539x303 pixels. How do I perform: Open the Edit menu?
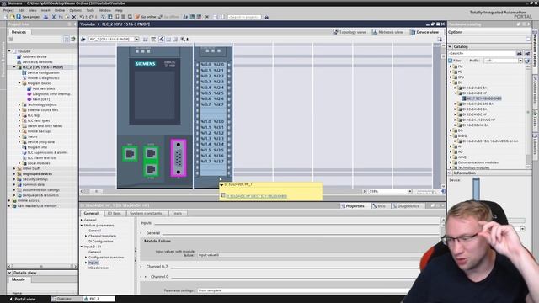pos(21,10)
